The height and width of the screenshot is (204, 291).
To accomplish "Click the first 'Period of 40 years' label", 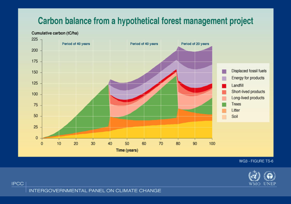I will click(76, 44).
